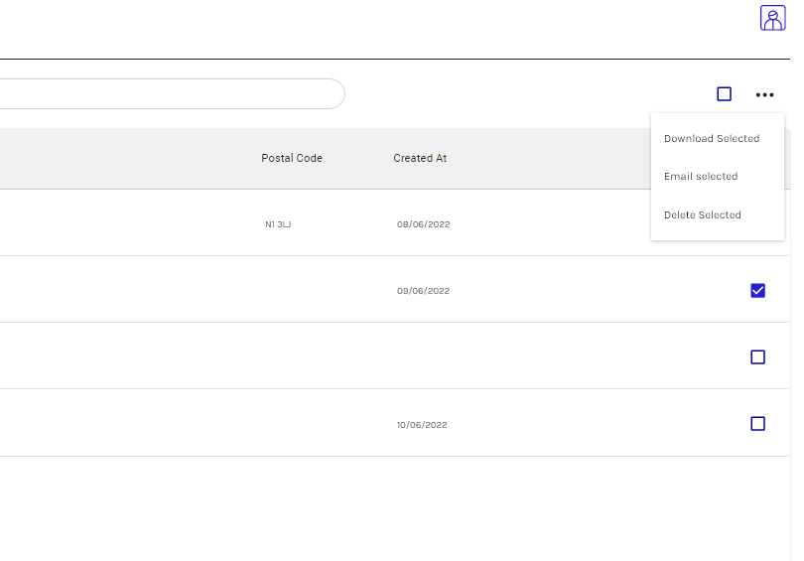Click the 08/06/2022 created date

click(423, 224)
